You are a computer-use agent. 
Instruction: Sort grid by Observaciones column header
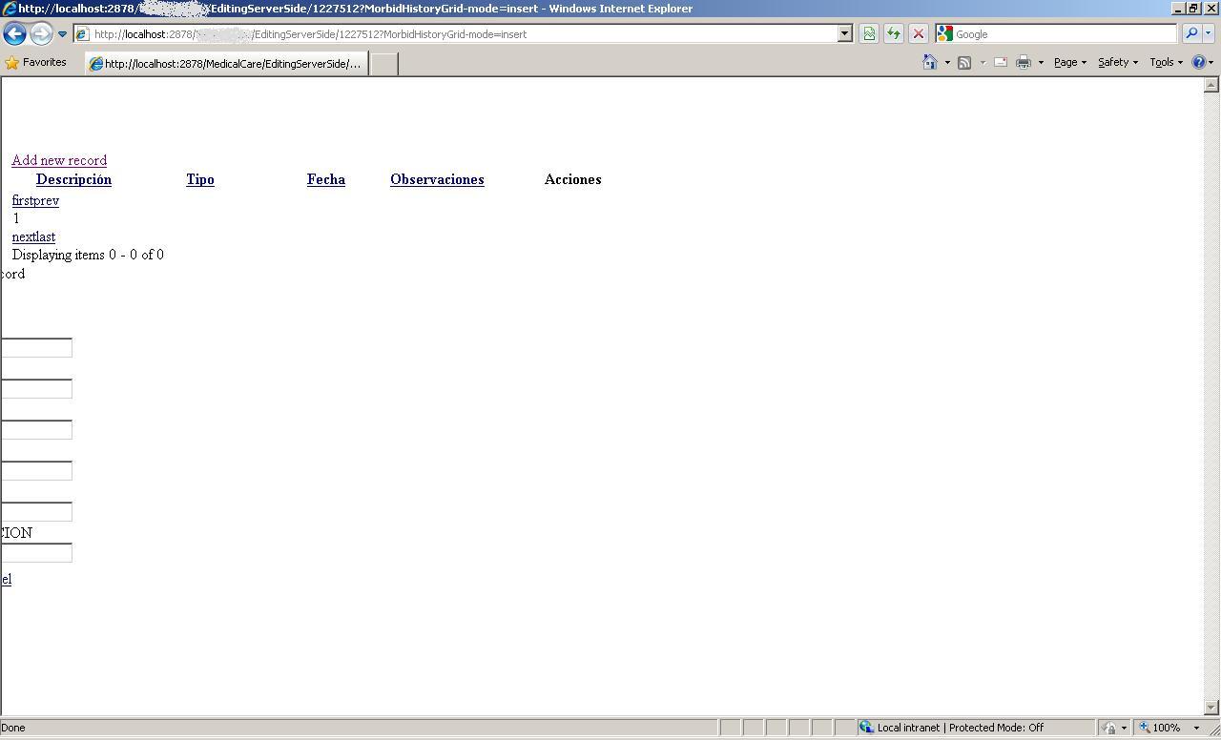437,179
